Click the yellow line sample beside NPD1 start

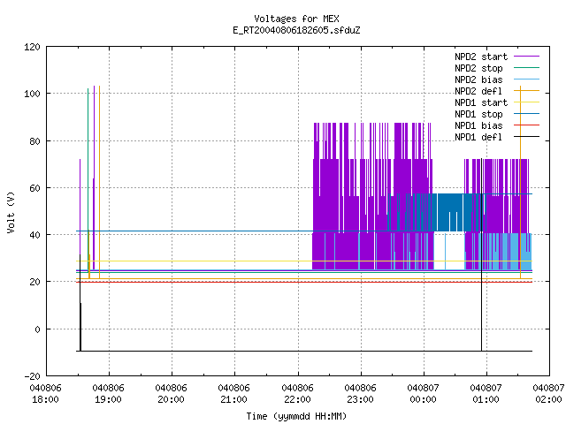tap(527, 102)
